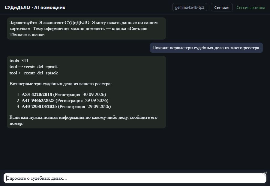Screen dimensions: 270x186
Task: Select case number А53-4220/2018 in the list
Action: tap(37, 94)
